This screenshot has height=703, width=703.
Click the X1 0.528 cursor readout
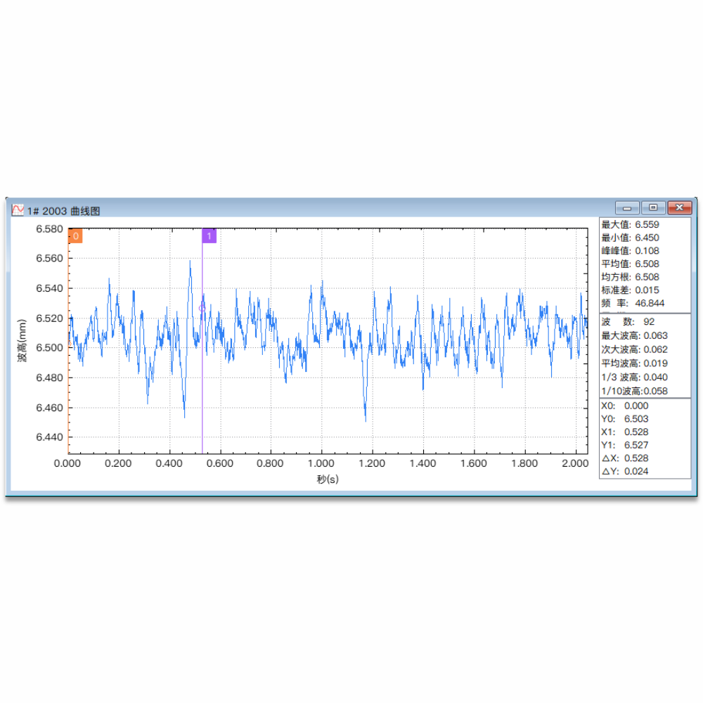625,432
